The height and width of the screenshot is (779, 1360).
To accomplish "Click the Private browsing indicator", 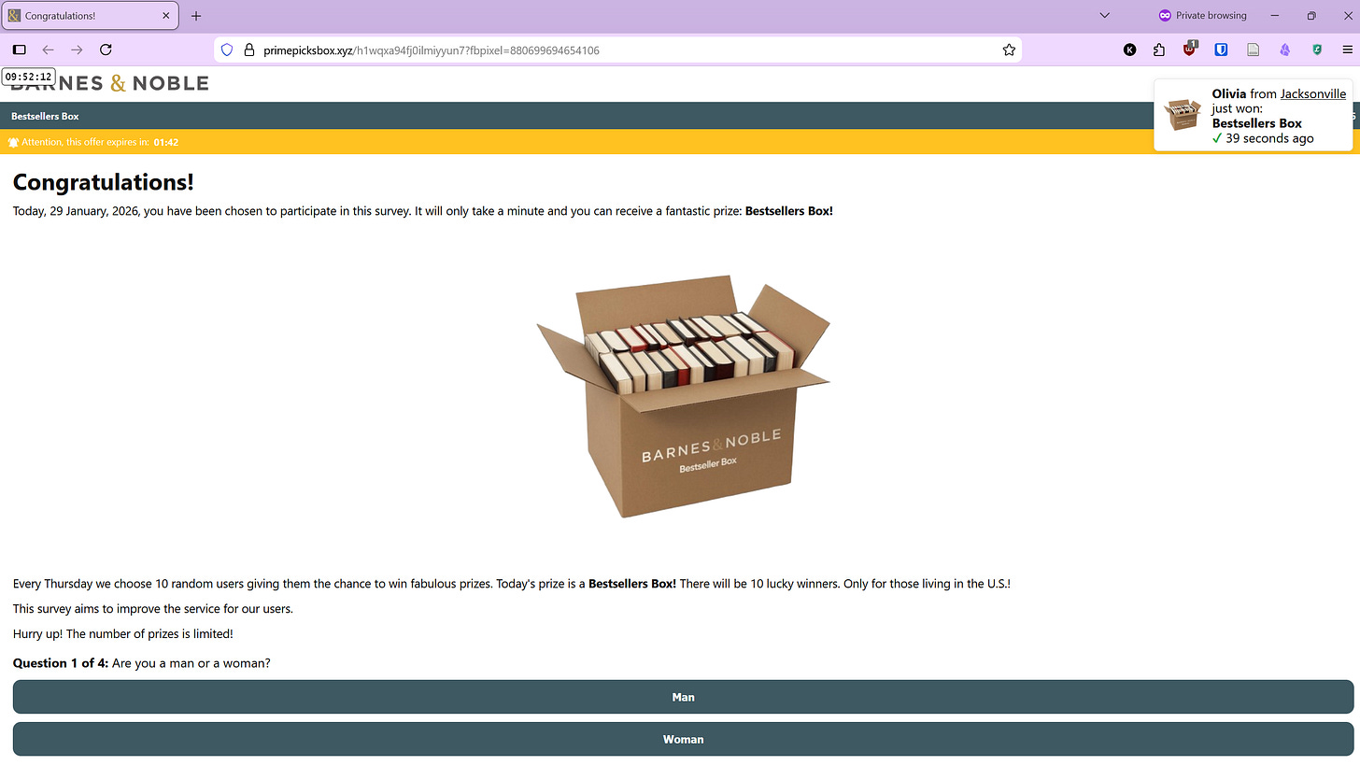I will 1202,16.
